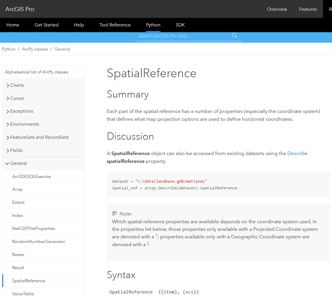
Task: Expand the Cursor section
Action: 43,98
